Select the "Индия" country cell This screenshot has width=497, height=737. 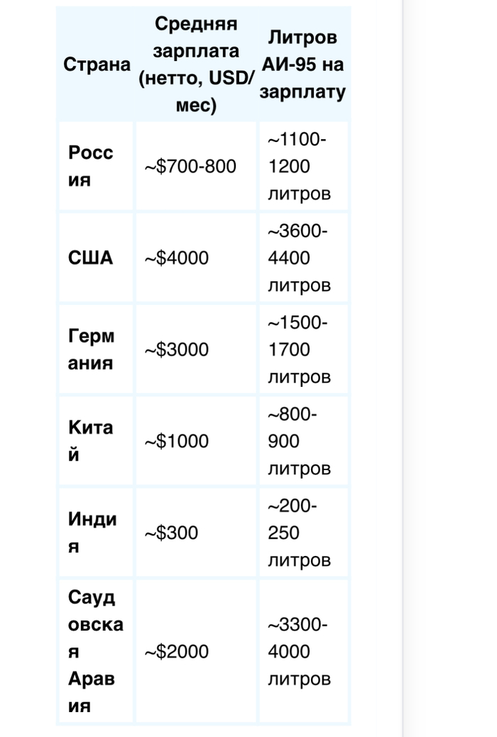click(x=92, y=533)
